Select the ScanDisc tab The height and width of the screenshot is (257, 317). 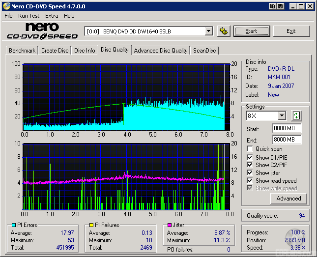tap(204, 51)
